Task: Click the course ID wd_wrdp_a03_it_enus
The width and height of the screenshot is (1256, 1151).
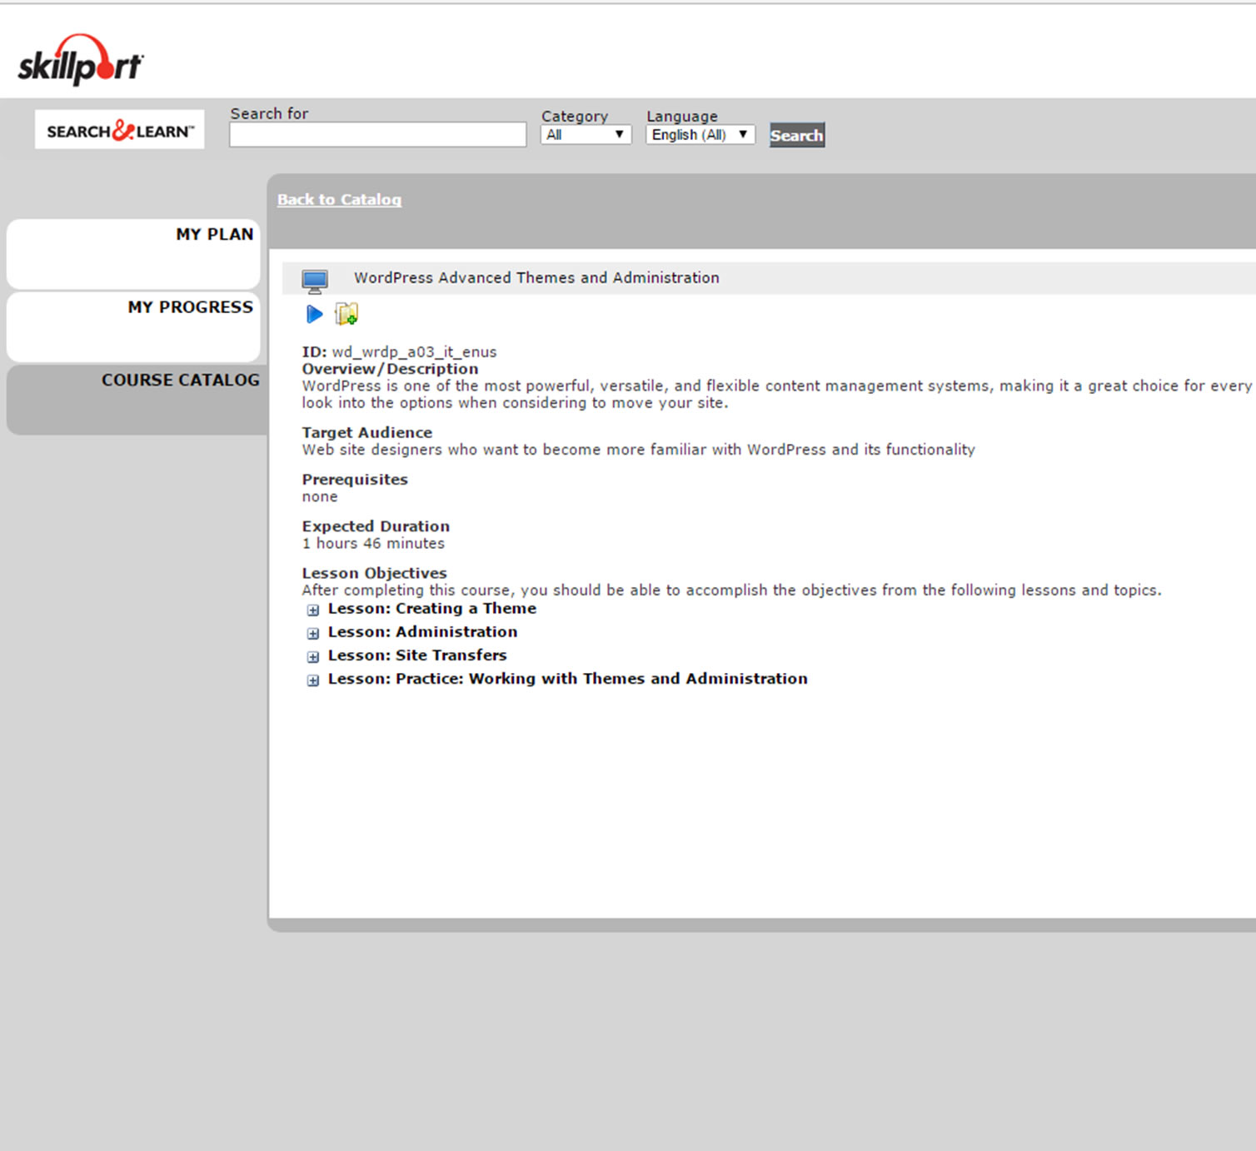Action: click(x=414, y=352)
